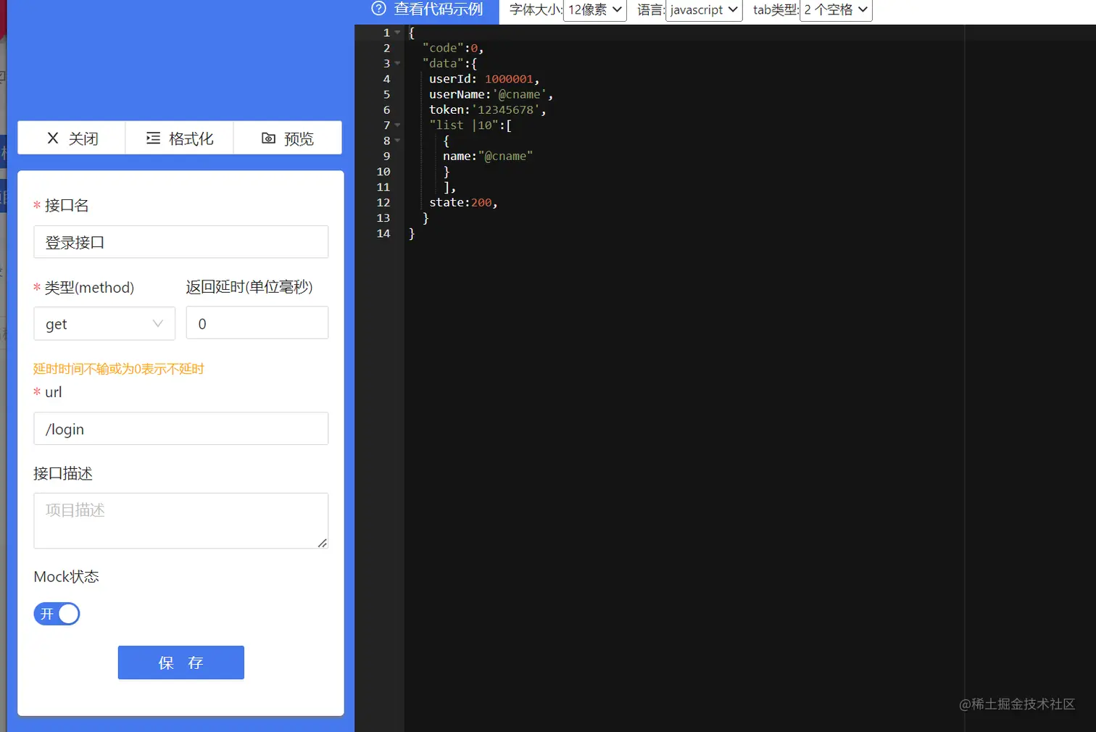Click the X icon beside 关闭
This screenshot has height=732, width=1096.
click(x=53, y=138)
